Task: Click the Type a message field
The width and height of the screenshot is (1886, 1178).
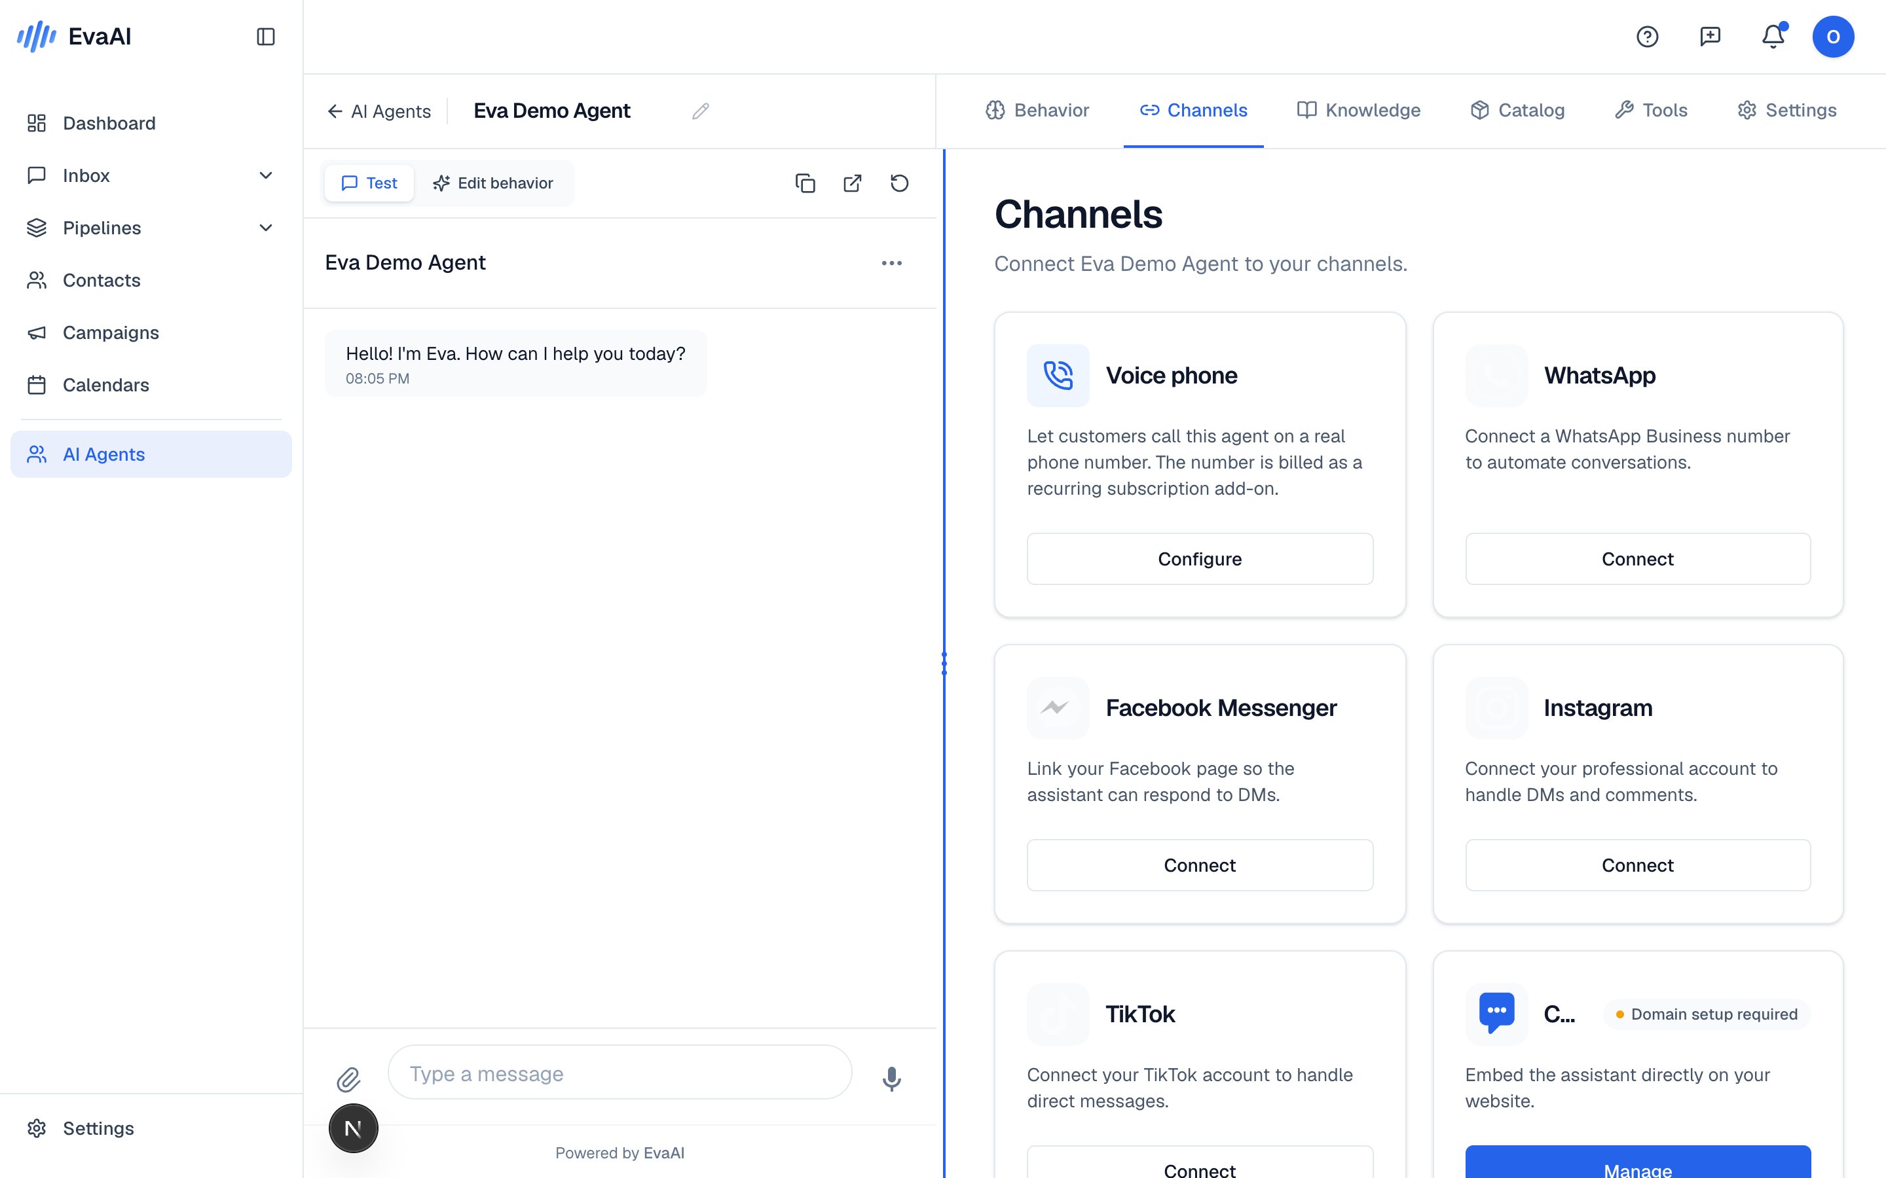Action: [x=619, y=1073]
